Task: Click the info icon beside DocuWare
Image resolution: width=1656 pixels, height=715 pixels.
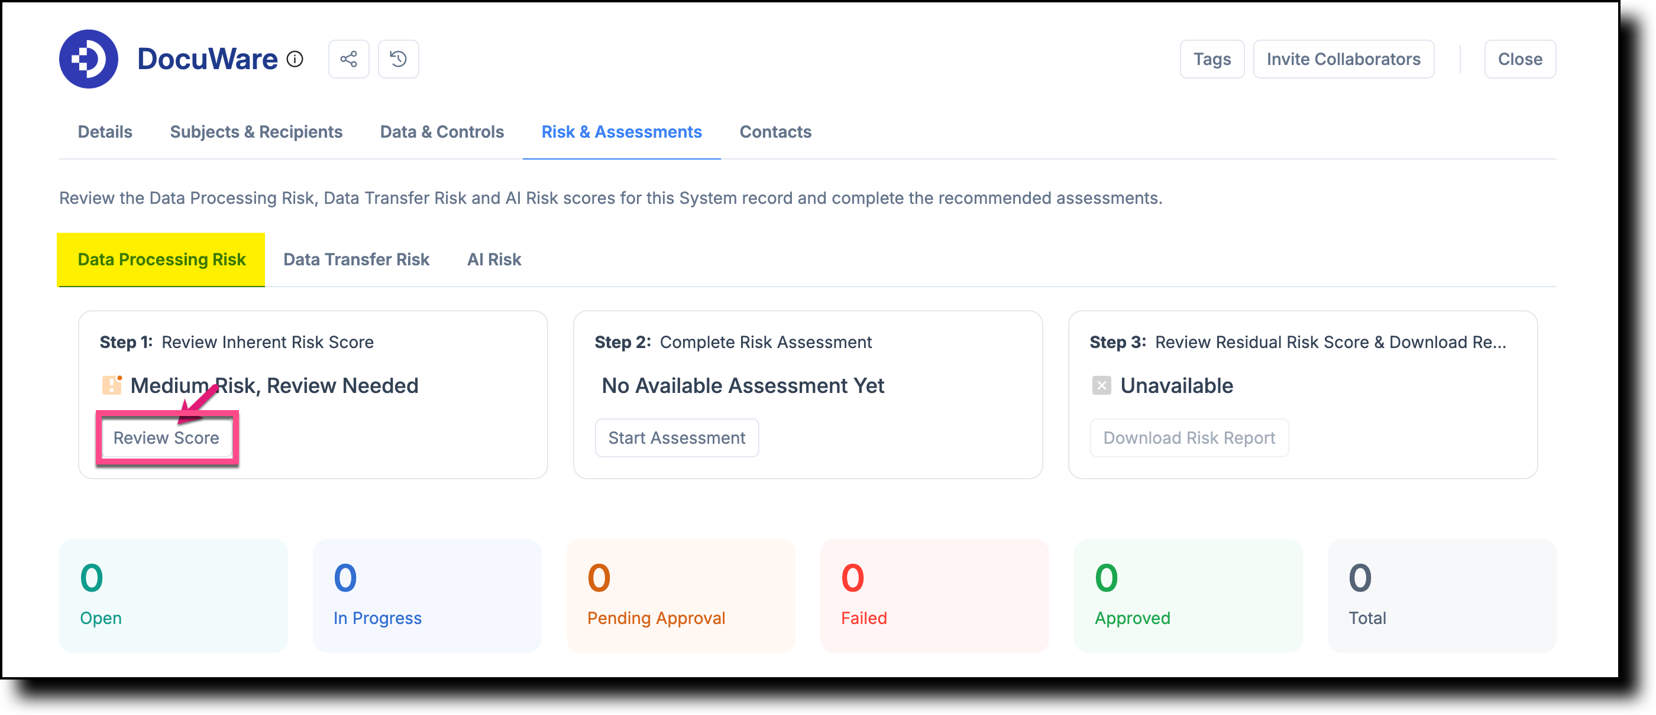Action: coord(295,59)
